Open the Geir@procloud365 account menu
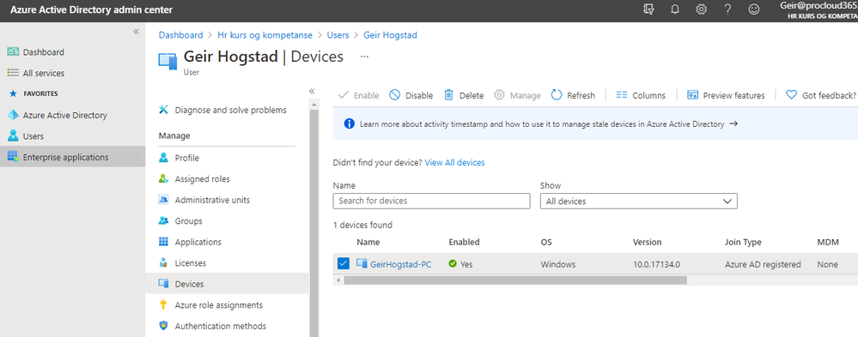858x337 pixels. 818,10
